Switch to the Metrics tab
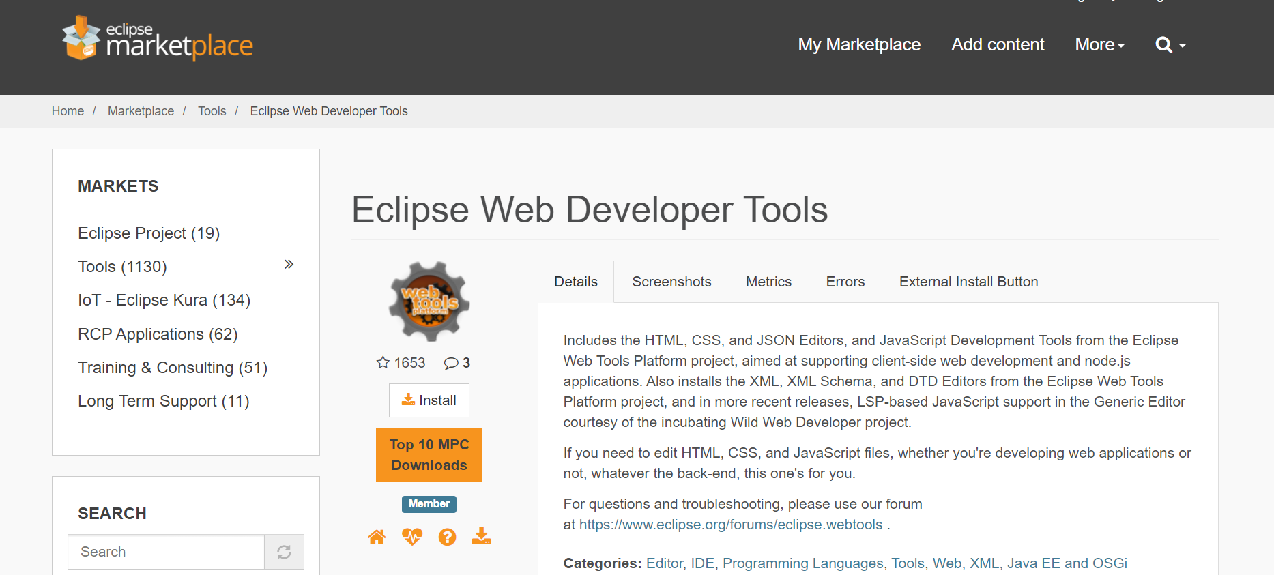 tap(768, 282)
